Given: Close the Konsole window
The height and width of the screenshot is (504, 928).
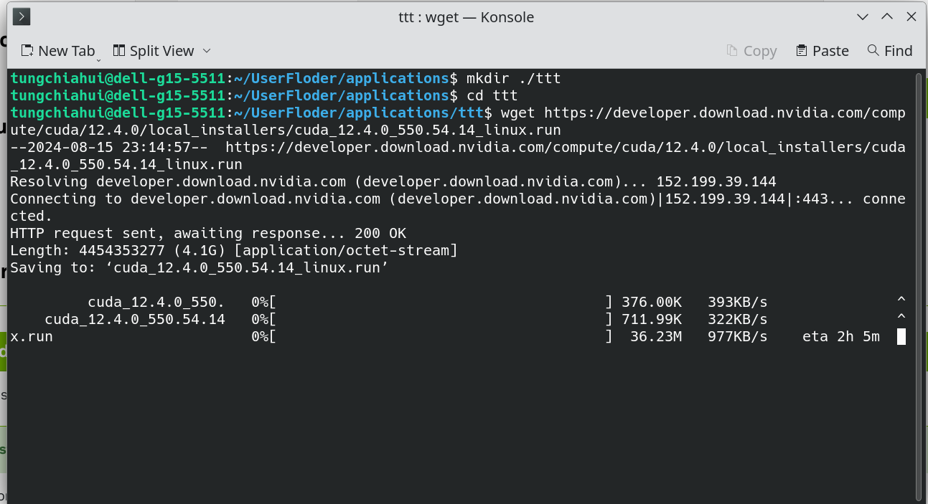Looking at the screenshot, I should point(911,16).
